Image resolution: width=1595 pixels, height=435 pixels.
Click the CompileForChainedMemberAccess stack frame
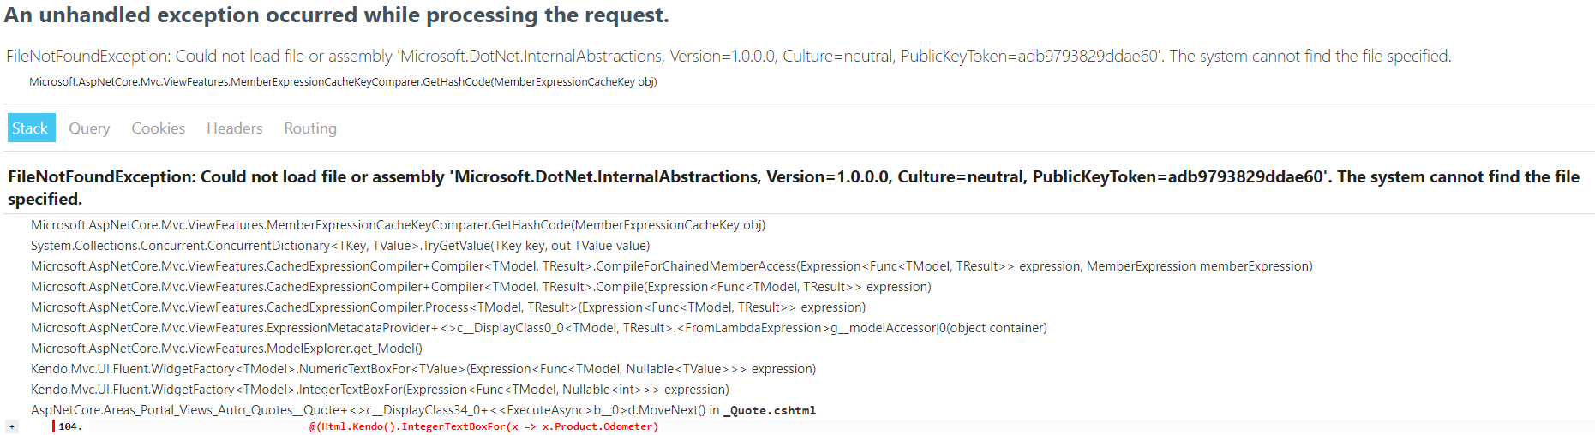(671, 266)
